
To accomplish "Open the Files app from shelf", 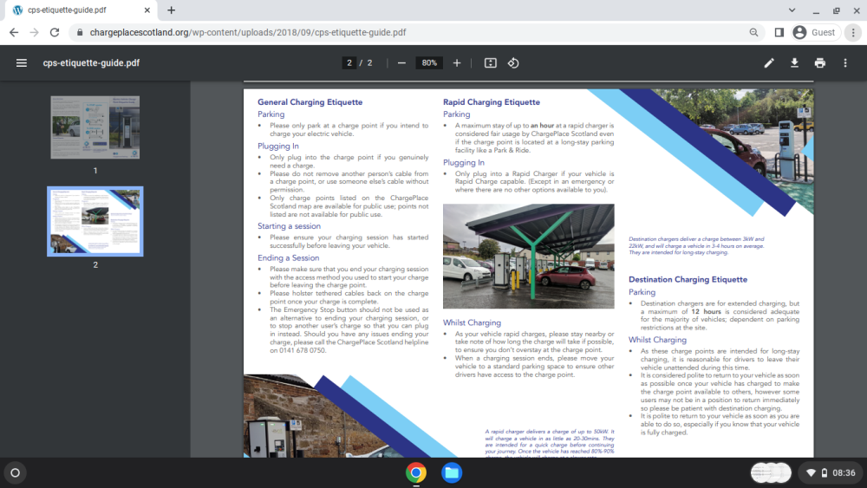I will pyautogui.click(x=452, y=473).
